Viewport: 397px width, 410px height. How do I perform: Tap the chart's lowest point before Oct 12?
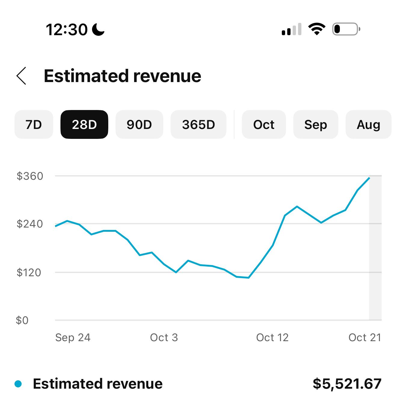pyautogui.click(x=248, y=277)
